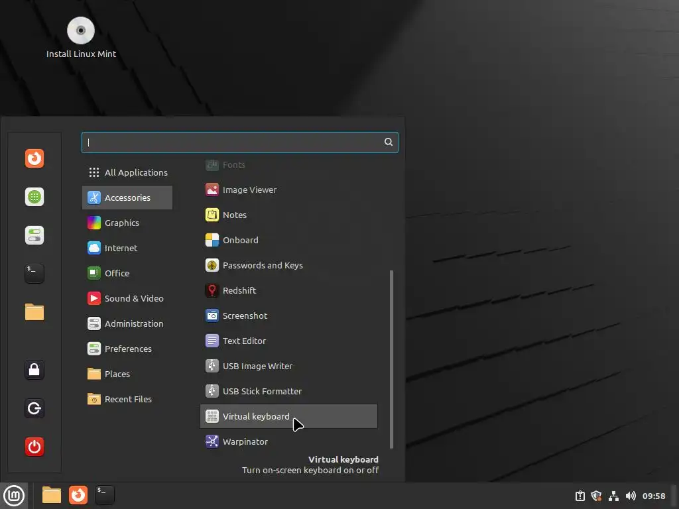
Task: Launch USB Image Writer
Action: [289, 366]
